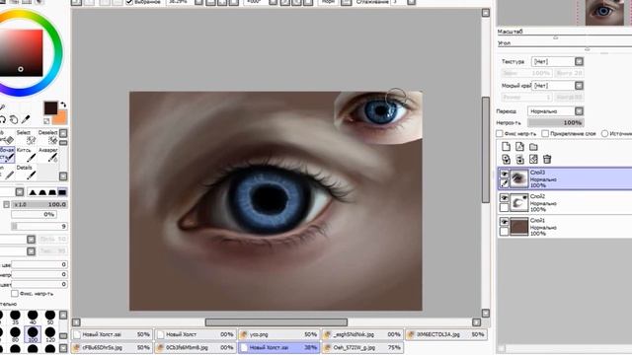Create a new raster layer
632x355 pixels.
click(x=506, y=147)
